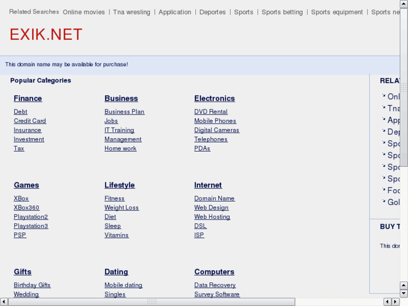The height and width of the screenshot is (306, 408).
Task: Open the Tax link
Action: tap(19, 148)
